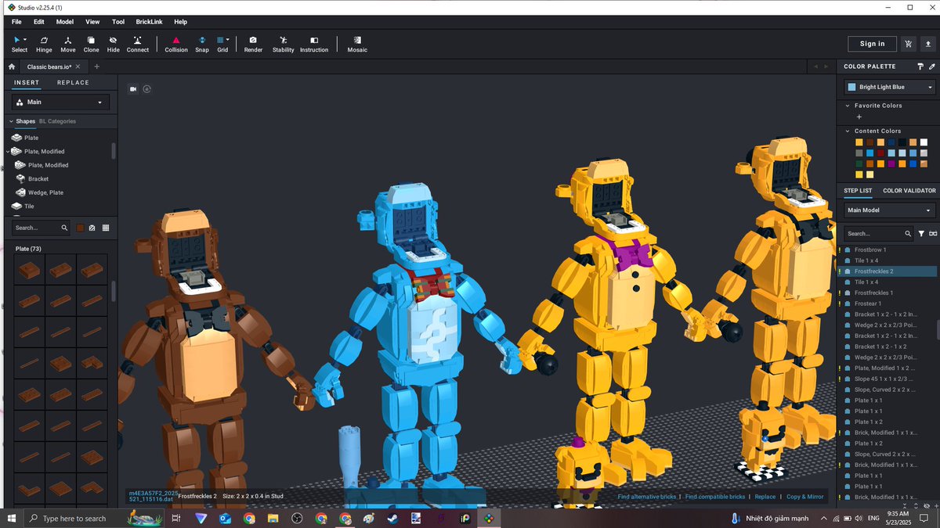Click the step list filter icon
The width and height of the screenshot is (940, 528).
click(x=921, y=233)
